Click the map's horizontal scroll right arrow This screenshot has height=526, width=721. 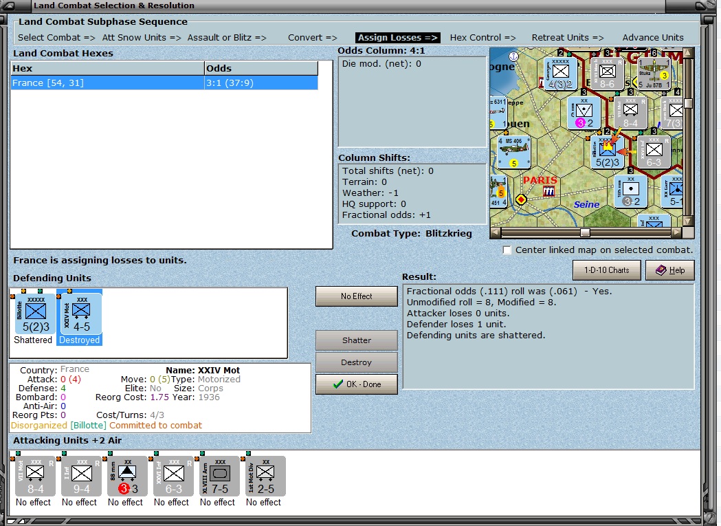pyautogui.click(x=676, y=233)
